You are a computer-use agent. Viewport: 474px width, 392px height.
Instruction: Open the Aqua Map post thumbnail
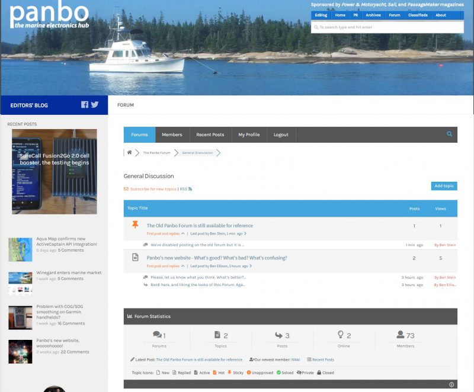coord(20,249)
